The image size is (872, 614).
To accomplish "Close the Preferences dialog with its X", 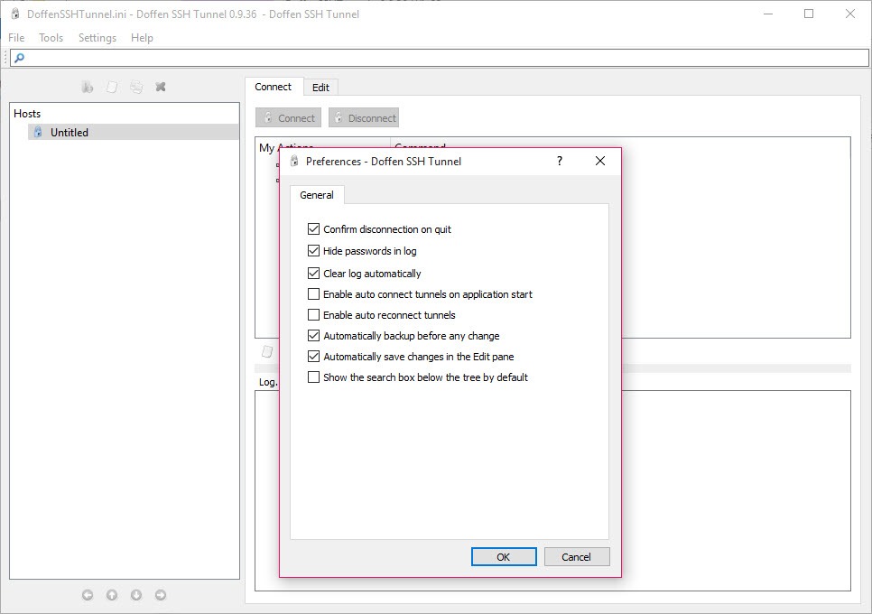I will [x=600, y=161].
